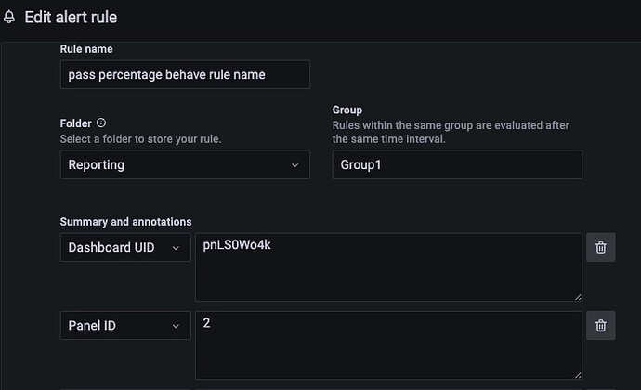Delete the Panel ID annotation with its trash icon
Image resolution: width=641 pixels, height=390 pixels.
pos(600,326)
